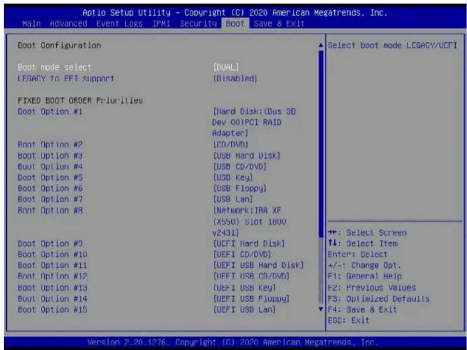467x350 pixels.
Task: Select Boot Option #12
Action: pos(52,276)
